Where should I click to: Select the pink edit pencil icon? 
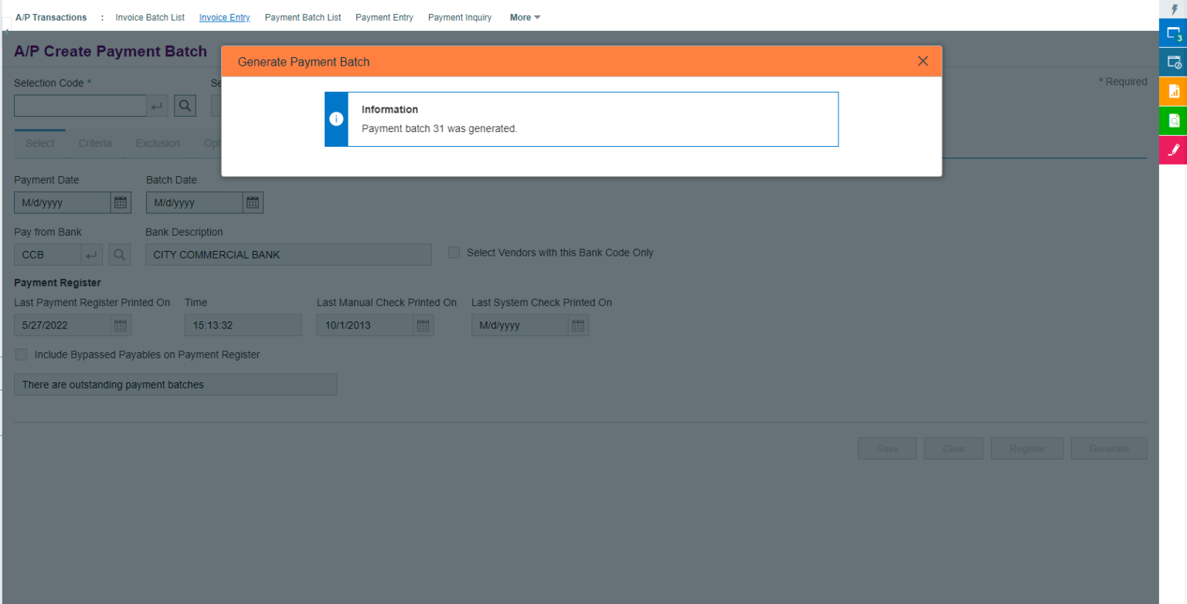[1174, 150]
